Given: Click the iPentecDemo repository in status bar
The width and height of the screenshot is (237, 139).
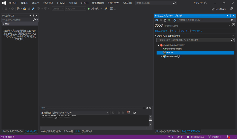Looking at the screenshot, I should [195, 137].
